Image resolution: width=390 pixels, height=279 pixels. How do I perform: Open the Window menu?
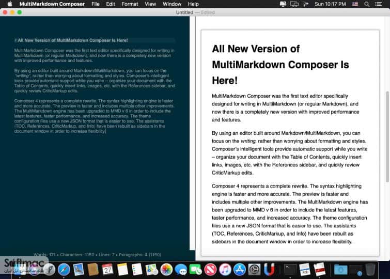click(172, 4)
